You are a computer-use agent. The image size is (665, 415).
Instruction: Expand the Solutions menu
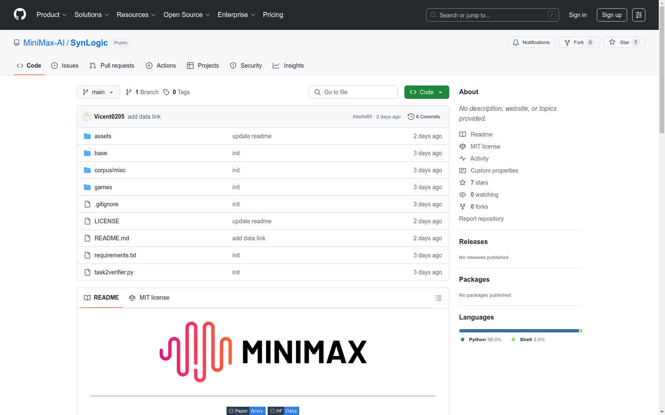pos(92,15)
